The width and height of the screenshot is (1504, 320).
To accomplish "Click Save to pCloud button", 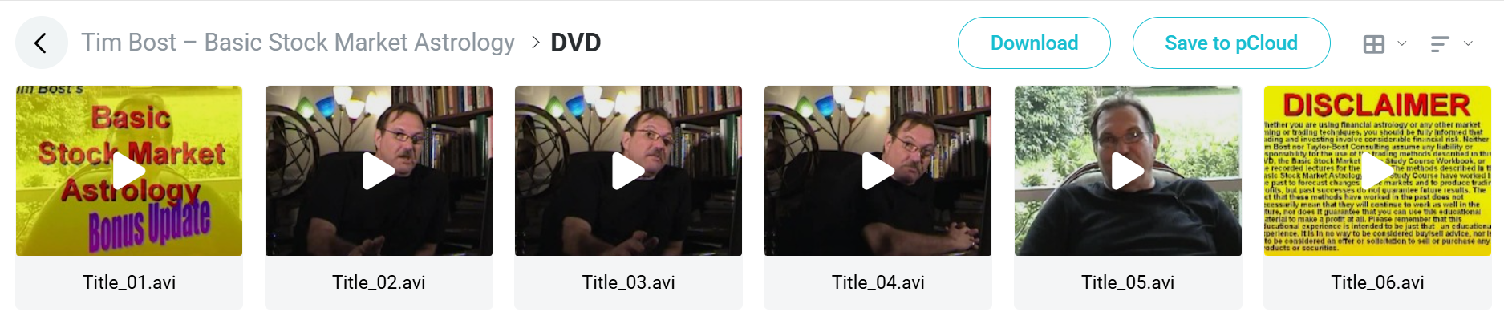I will tap(1231, 43).
